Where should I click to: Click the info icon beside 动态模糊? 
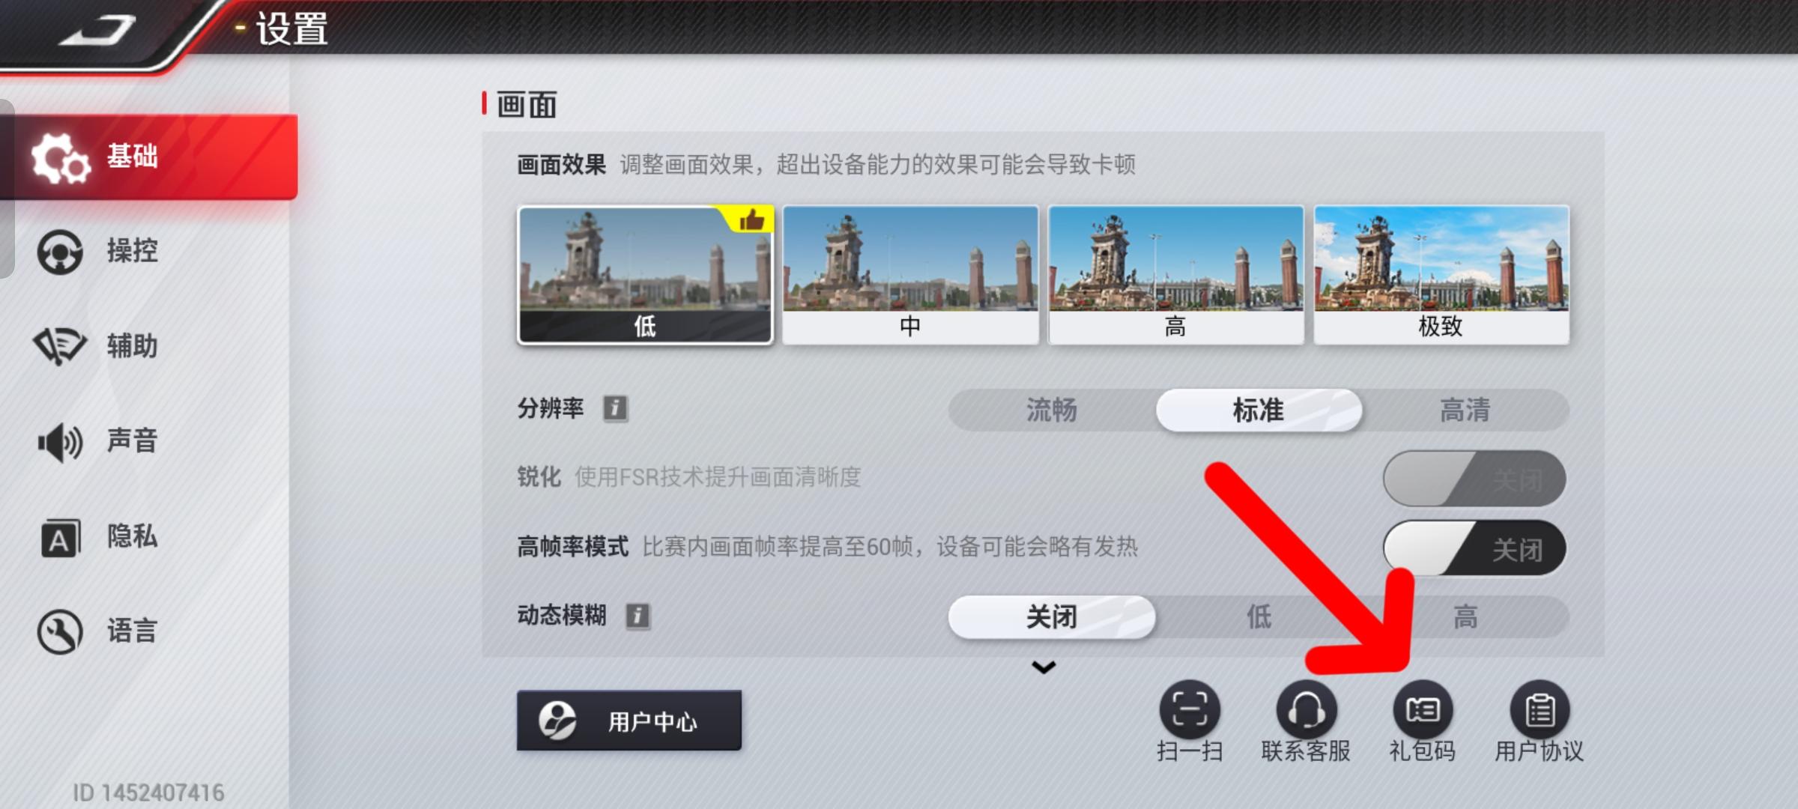[x=638, y=616]
